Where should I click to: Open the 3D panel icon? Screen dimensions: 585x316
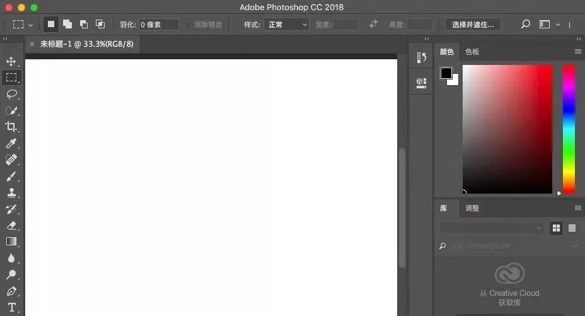click(421, 83)
